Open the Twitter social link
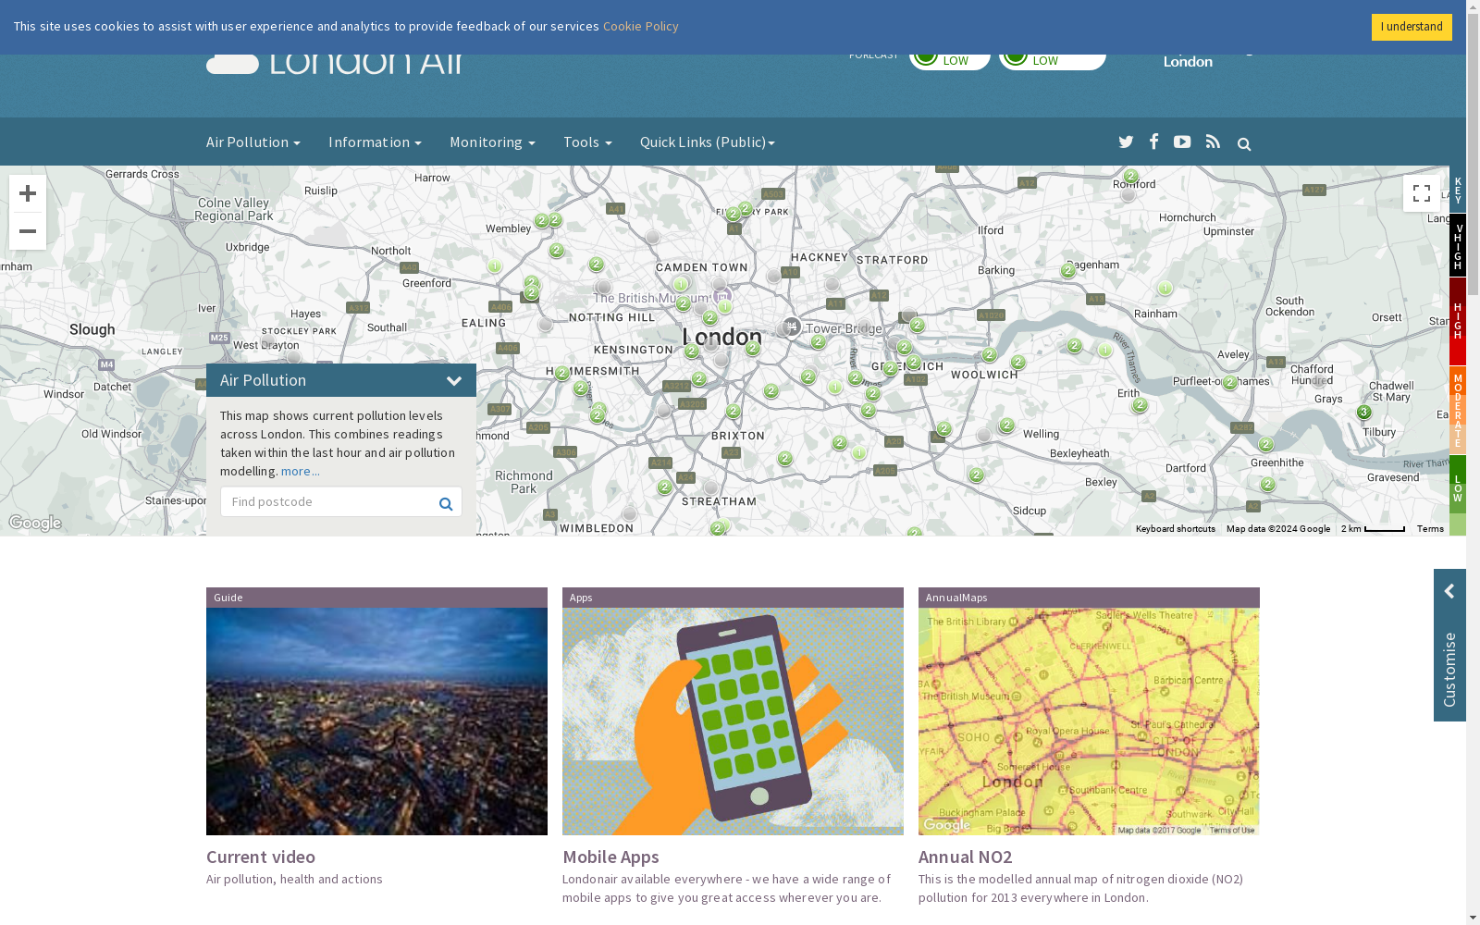 coord(1126,142)
